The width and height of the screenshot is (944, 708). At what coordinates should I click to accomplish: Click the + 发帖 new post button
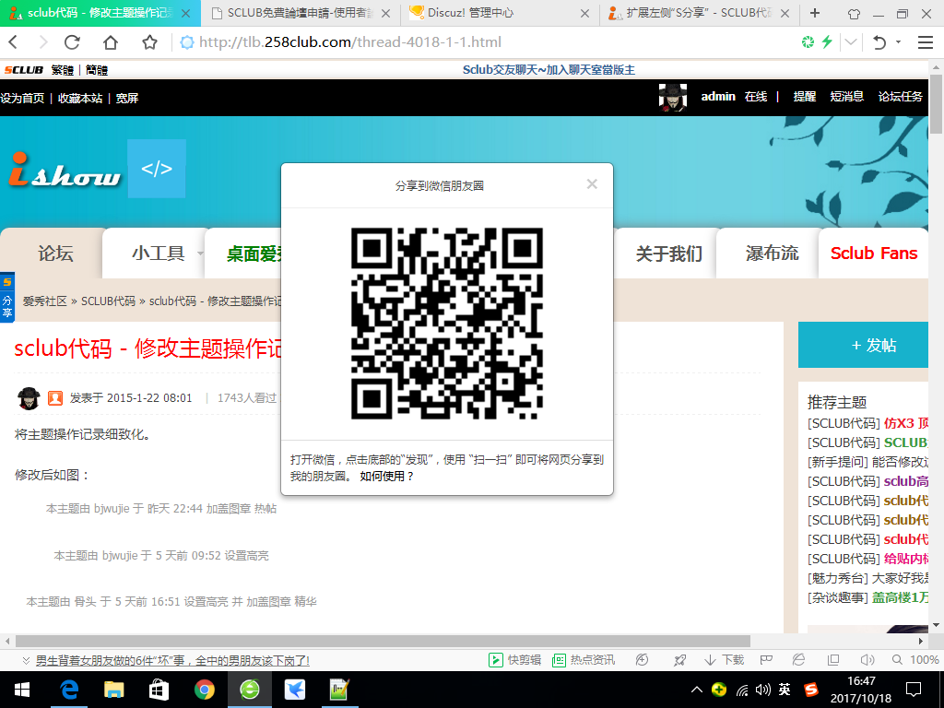(x=863, y=345)
